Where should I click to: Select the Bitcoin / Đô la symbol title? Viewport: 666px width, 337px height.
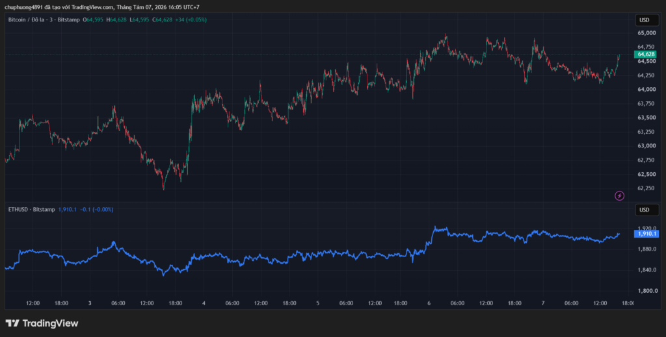25,19
